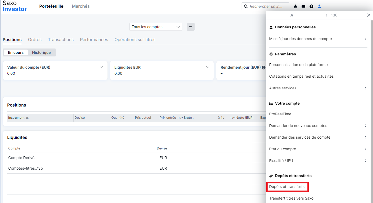
Task: Go to the Portefeuille menu
Action: (x=51, y=6)
